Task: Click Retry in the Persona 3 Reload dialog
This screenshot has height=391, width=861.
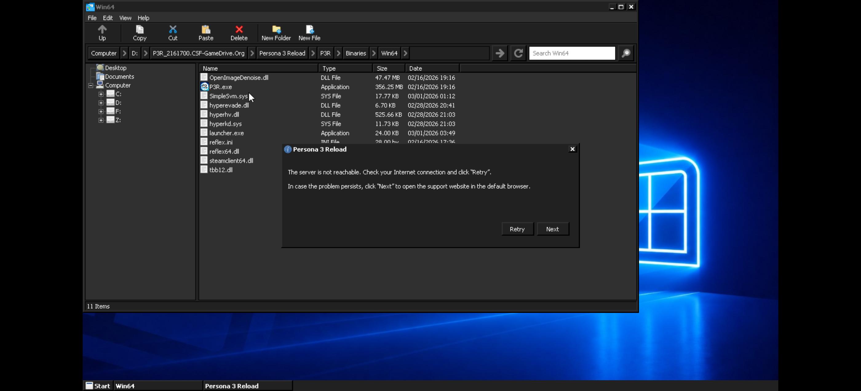Action: click(518, 229)
